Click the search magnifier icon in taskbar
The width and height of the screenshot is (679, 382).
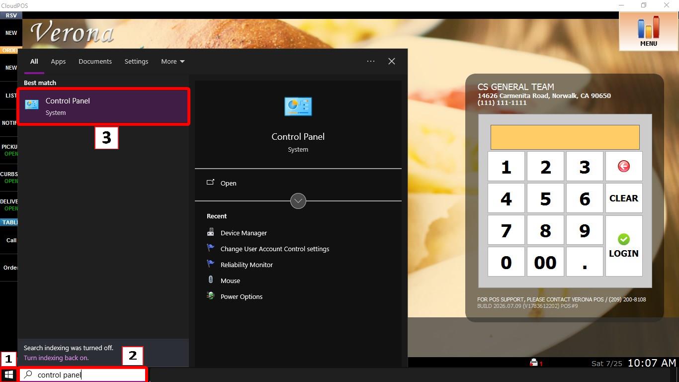pyautogui.click(x=28, y=375)
